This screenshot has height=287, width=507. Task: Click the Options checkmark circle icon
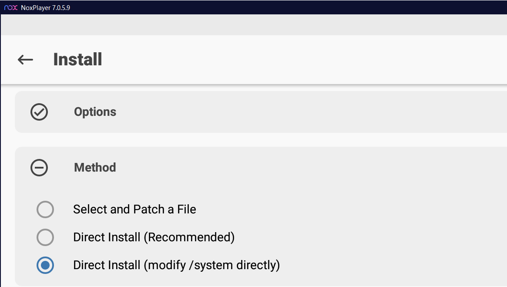coord(39,112)
